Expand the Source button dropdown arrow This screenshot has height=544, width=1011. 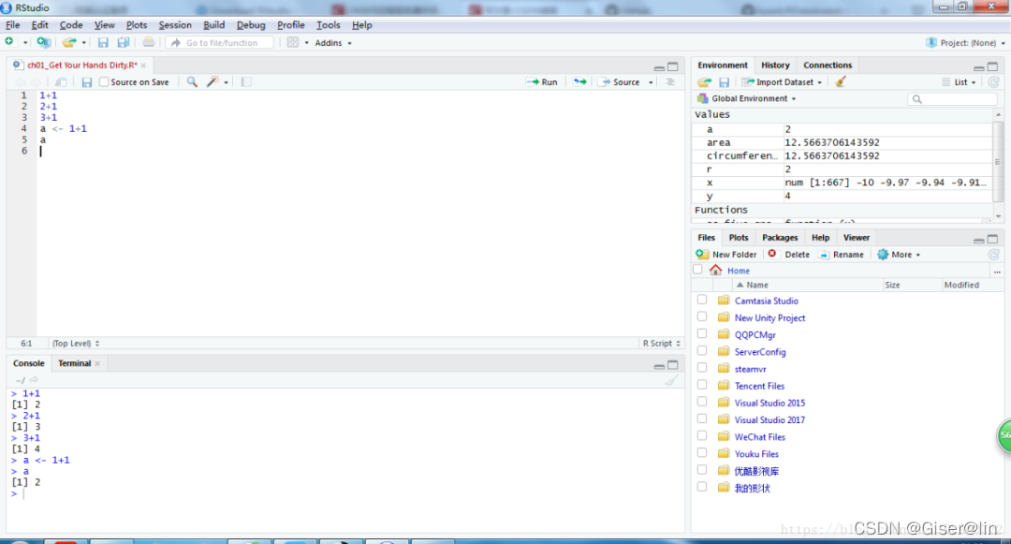(x=651, y=82)
